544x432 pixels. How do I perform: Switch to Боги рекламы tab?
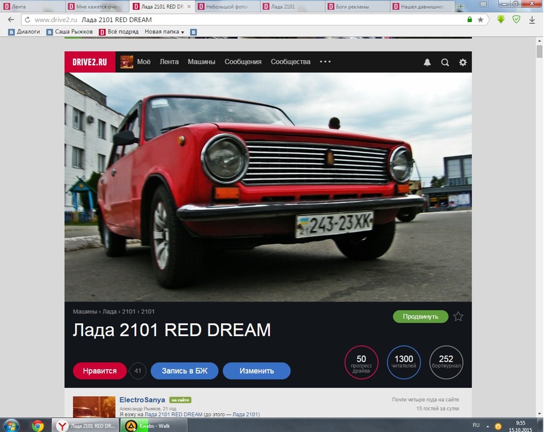[358, 6]
